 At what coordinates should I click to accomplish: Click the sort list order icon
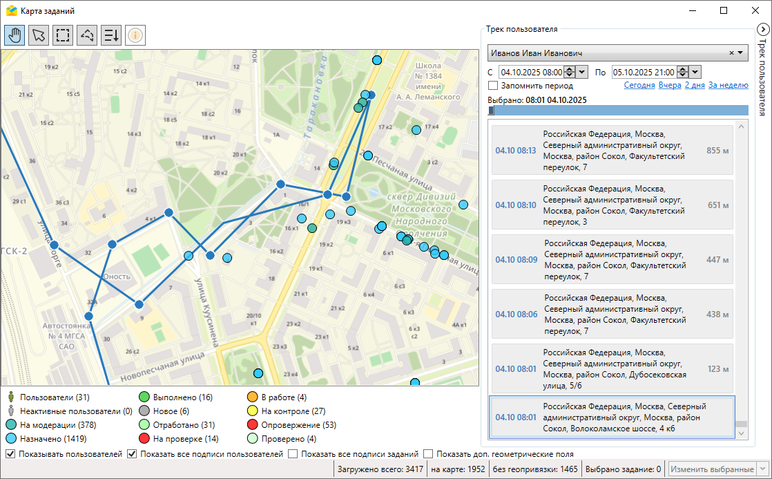tap(111, 35)
